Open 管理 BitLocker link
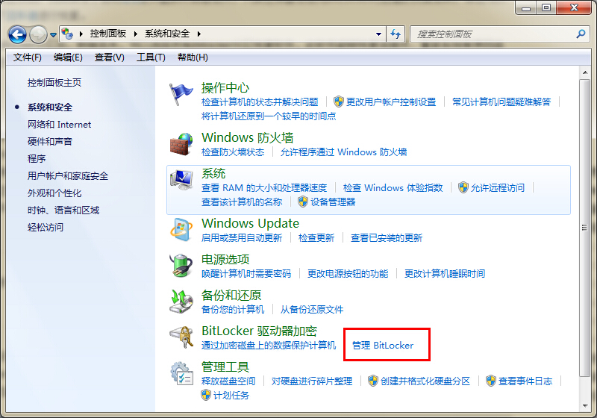This screenshot has height=418, width=597. tap(383, 346)
